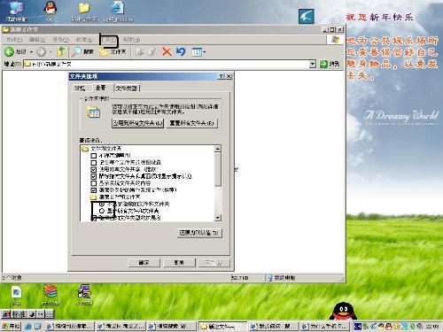Click the Copy To toolbar icon
The height and width of the screenshot is (332, 443).
tap(152, 52)
